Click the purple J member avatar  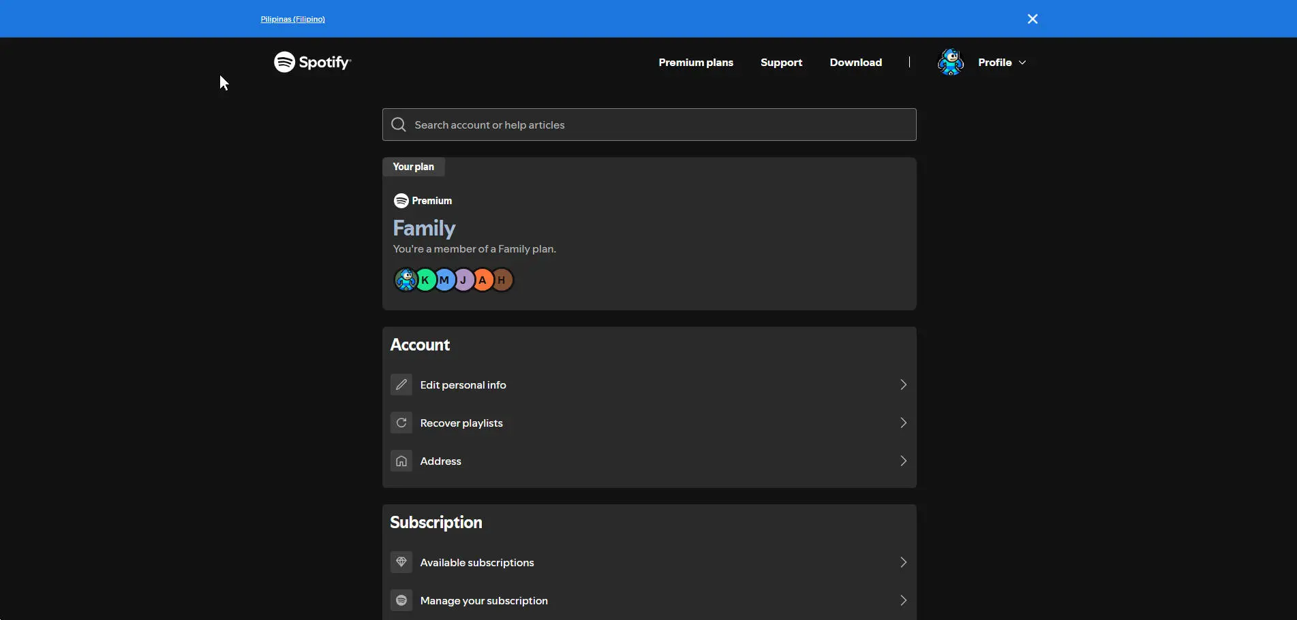click(x=463, y=280)
